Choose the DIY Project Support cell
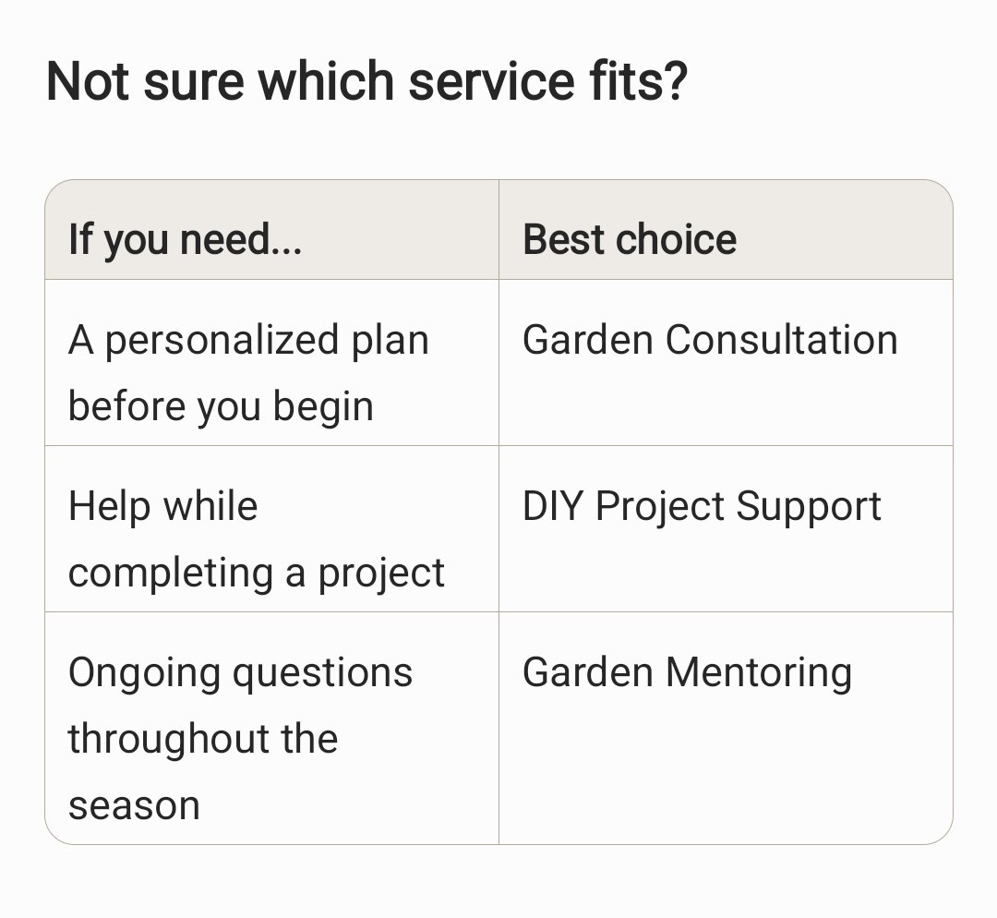 pyautogui.click(x=726, y=529)
